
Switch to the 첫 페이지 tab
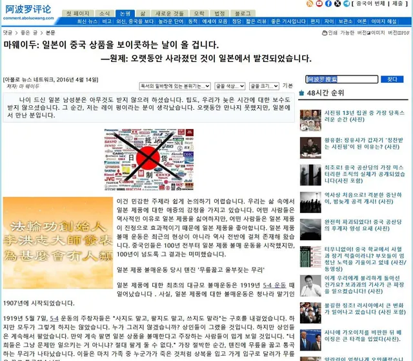point(77,14)
